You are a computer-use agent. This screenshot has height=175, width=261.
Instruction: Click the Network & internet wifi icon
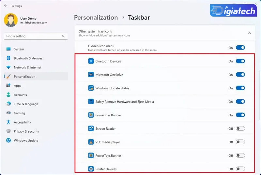coord(8,67)
